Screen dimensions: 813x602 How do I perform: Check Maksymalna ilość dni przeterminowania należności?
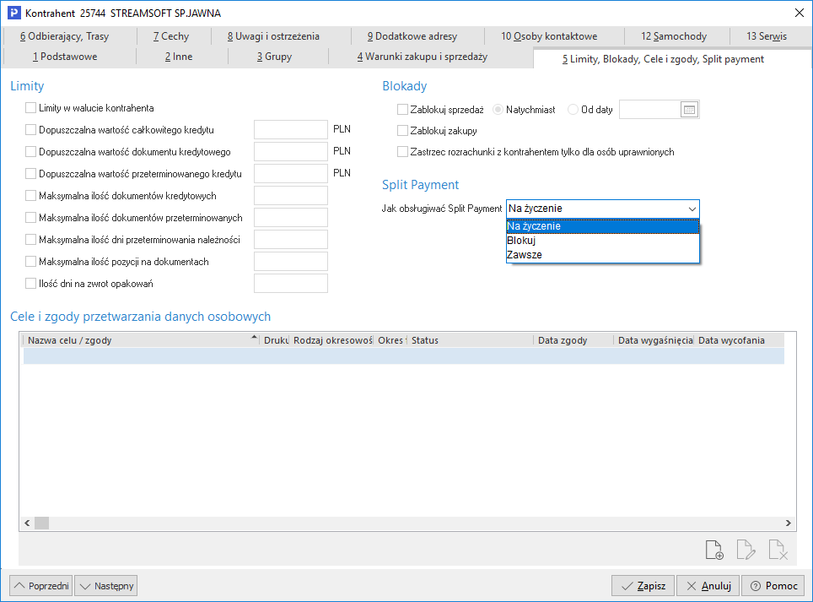(30, 239)
